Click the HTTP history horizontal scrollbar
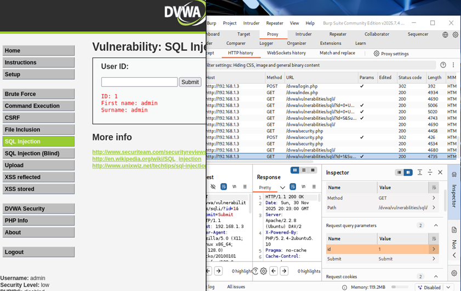The height and width of the screenshot is (291, 461). click(260, 161)
